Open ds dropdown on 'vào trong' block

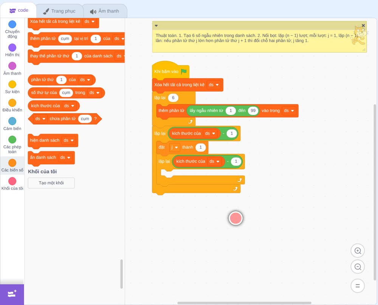[x=289, y=110]
